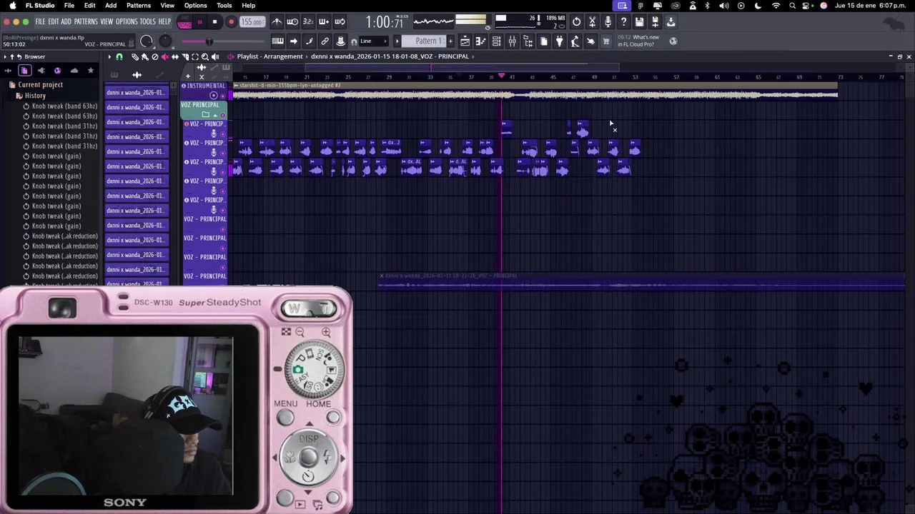The width and height of the screenshot is (915, 514).
Task: Click the Record button
Action: point(231,22)
